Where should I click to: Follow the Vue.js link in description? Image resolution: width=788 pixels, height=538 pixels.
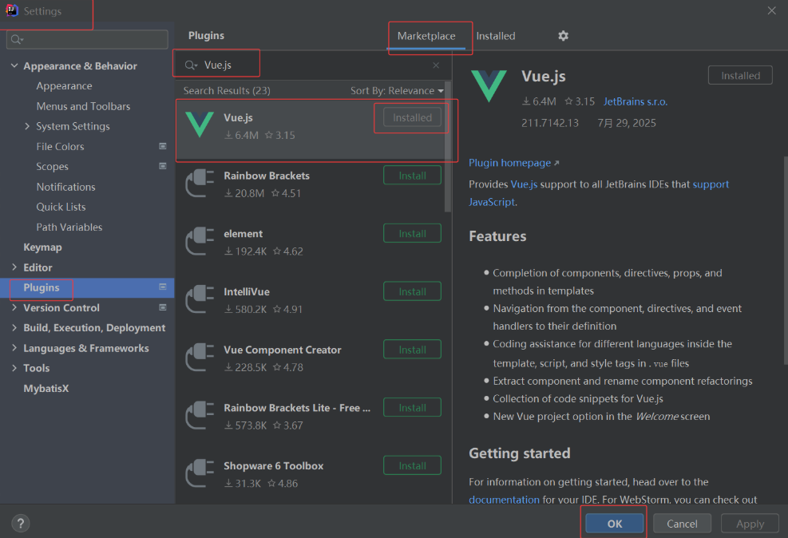click(x=524, y=184)
